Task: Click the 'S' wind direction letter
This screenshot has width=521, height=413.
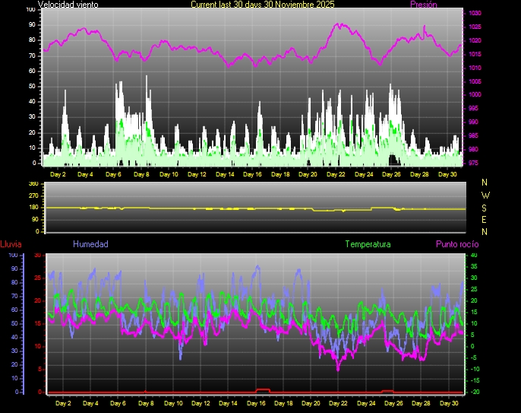Action: [485, 207]
